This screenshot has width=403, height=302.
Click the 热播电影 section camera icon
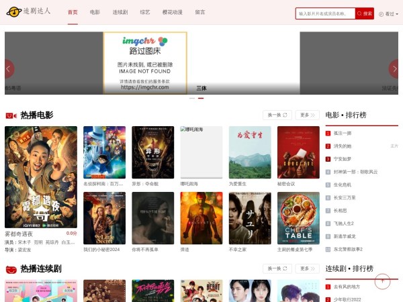11,115
